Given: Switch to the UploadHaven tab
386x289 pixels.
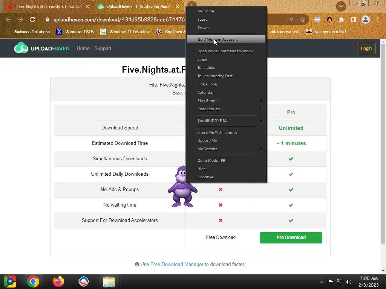Looking at the screenshot, I should pos(138,7).
